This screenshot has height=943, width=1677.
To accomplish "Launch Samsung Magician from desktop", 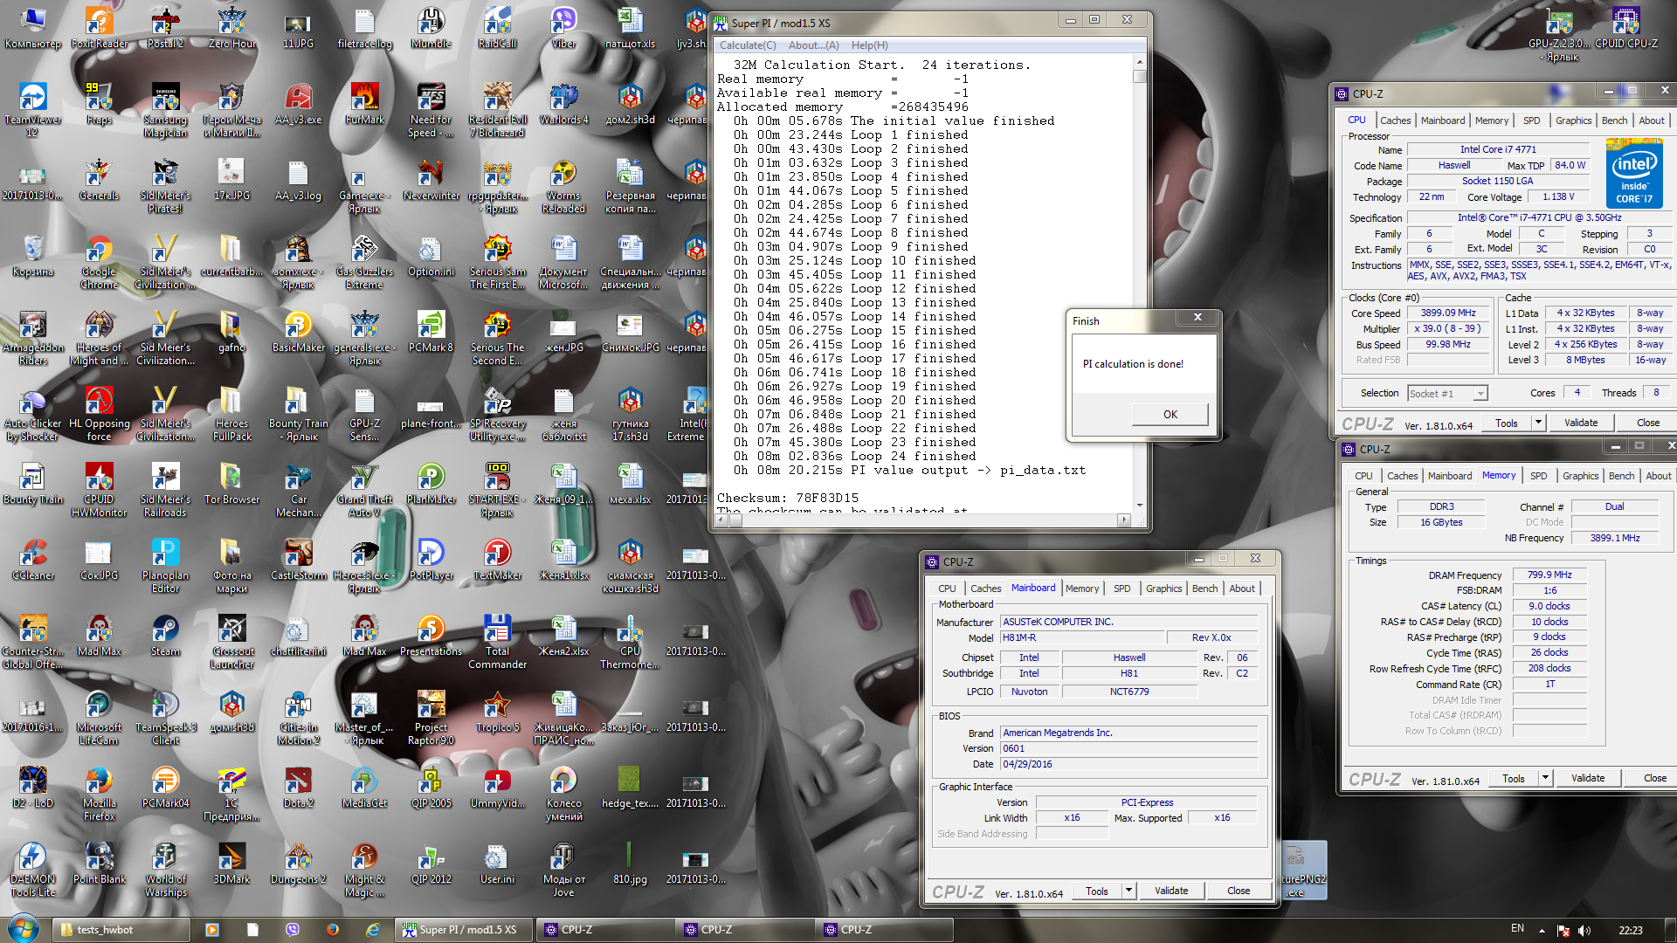I will tap(165, 111).
